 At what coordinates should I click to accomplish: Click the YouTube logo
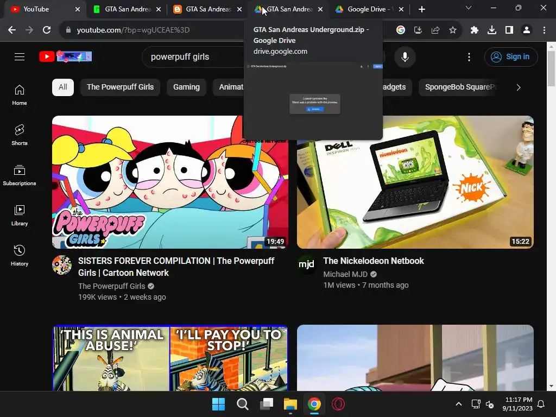tap(66, 56)
